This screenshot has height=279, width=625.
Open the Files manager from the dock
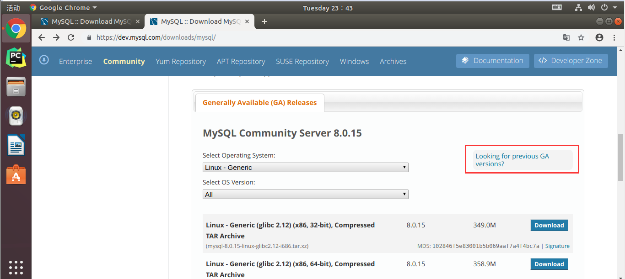pyautogui.click(x=16, y=87)
